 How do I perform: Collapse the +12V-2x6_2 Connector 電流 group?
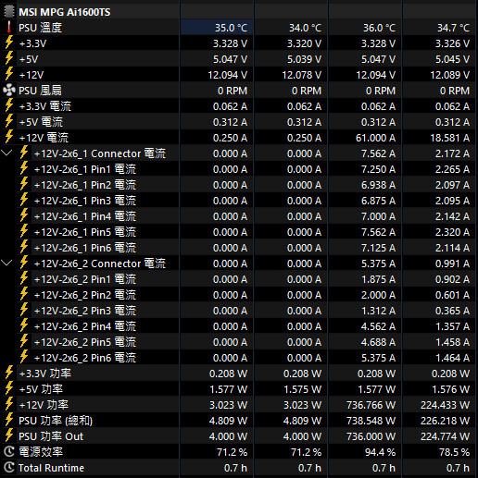(x=6, y=263)
